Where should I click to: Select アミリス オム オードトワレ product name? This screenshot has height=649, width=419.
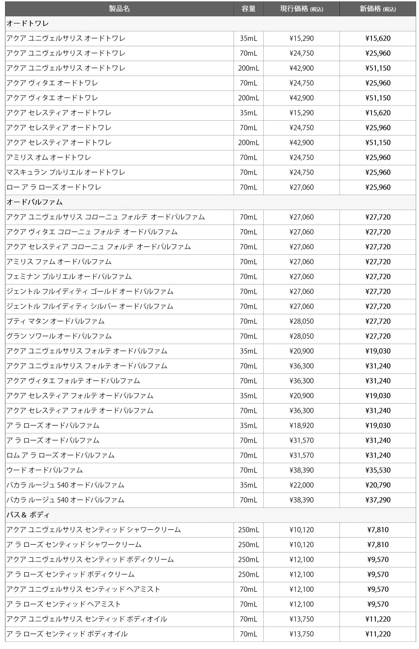(49, 158)
